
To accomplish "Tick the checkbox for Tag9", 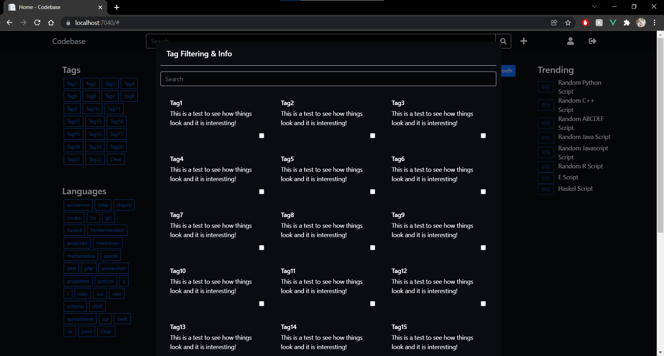I will coord(483,248).
